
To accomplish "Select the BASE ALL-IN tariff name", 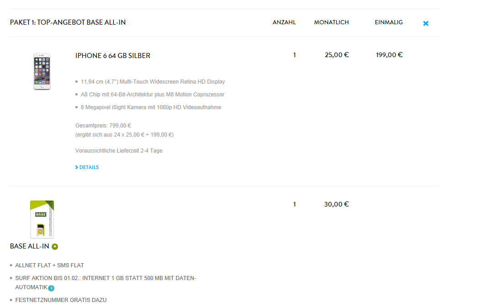I will tap(29, 247).
